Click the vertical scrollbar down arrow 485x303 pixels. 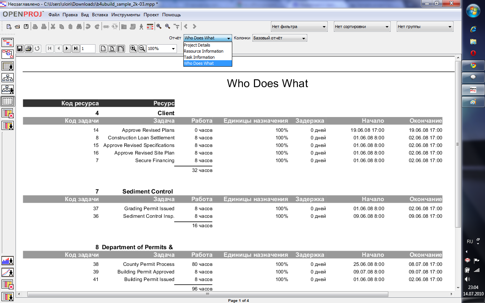pos(458,288)
